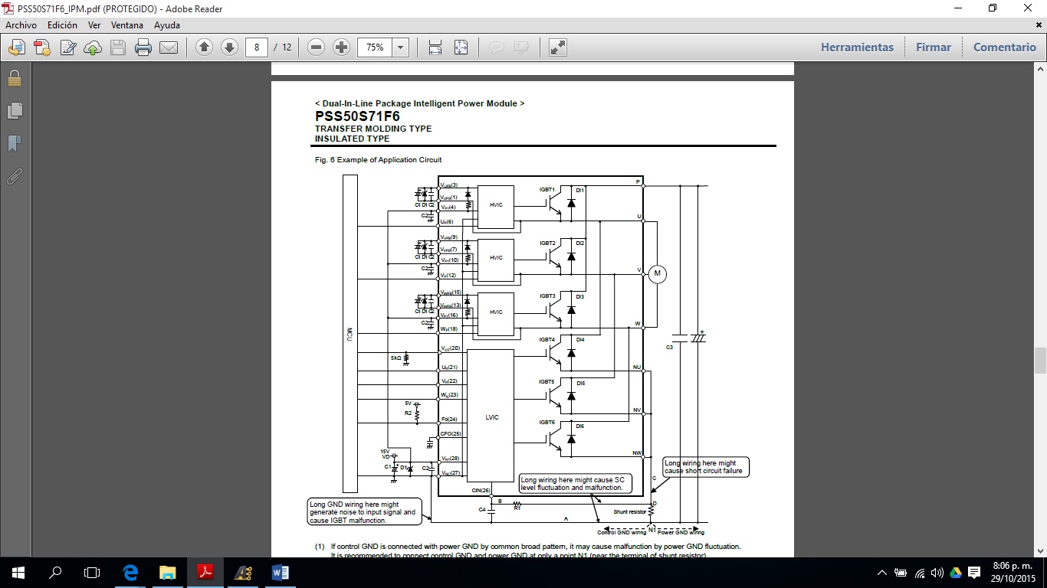Image resolution: width=1047 pixels, height=588 pixels.
Task: Switch to Read Mode with expand icon
Action: (558, 47)
